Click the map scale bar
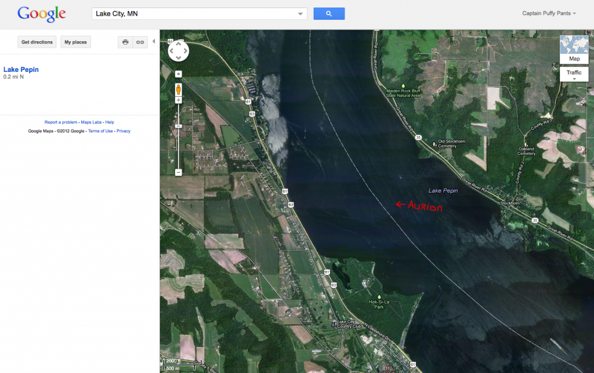The image size is (594, 373). 182,364
